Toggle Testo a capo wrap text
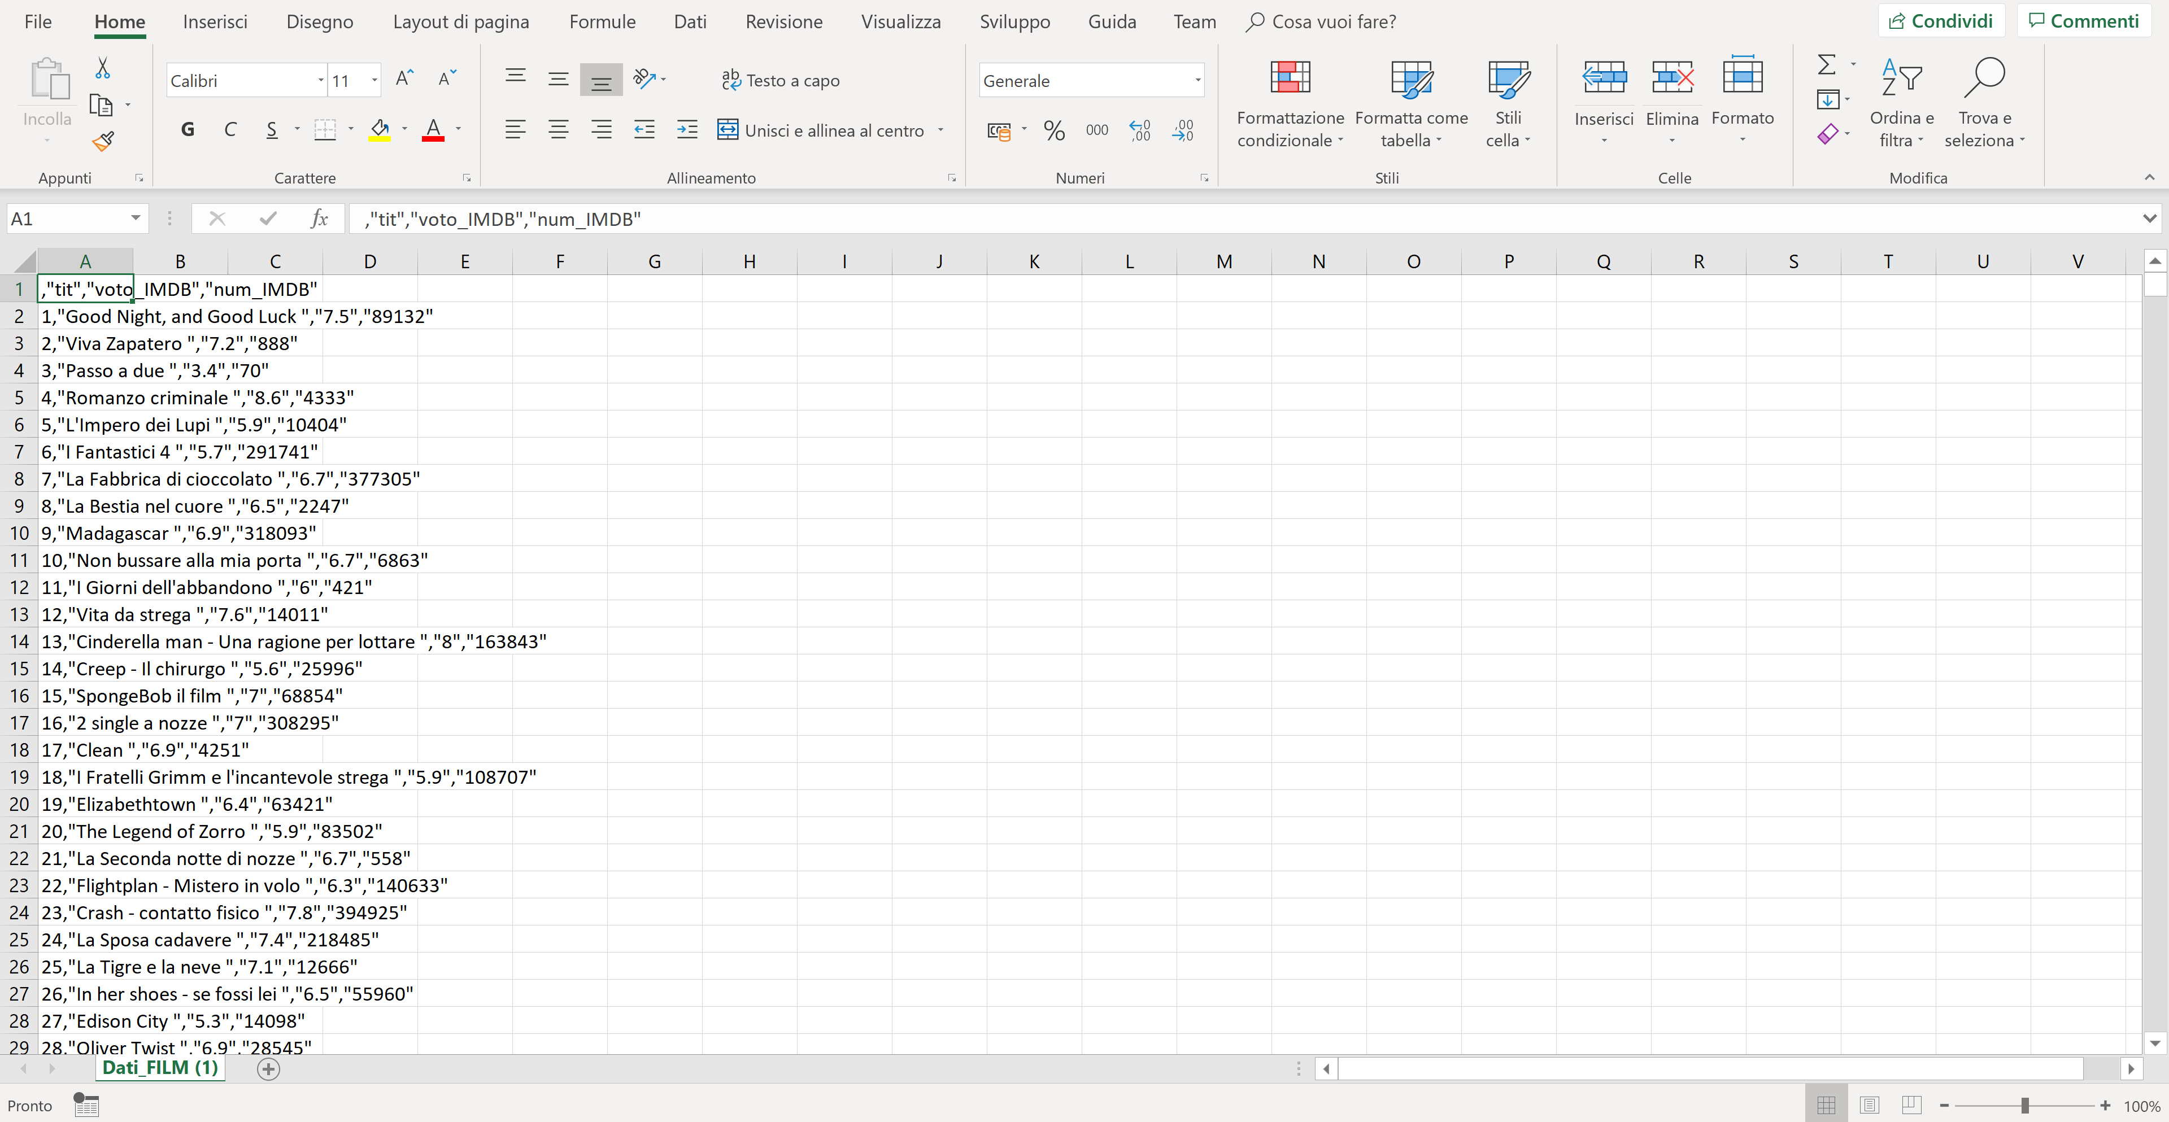The image size is (2169, 1122). click(781, 80)
